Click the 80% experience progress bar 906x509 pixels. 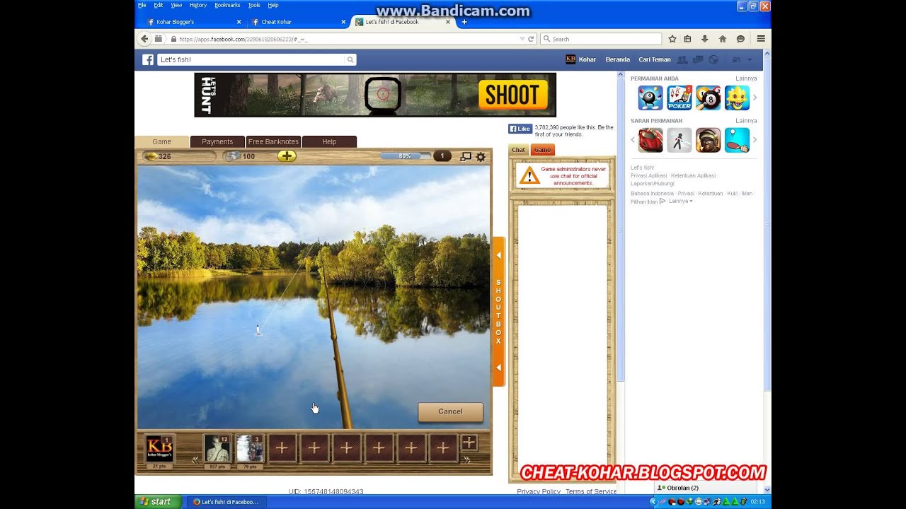(x=405, y=156)
